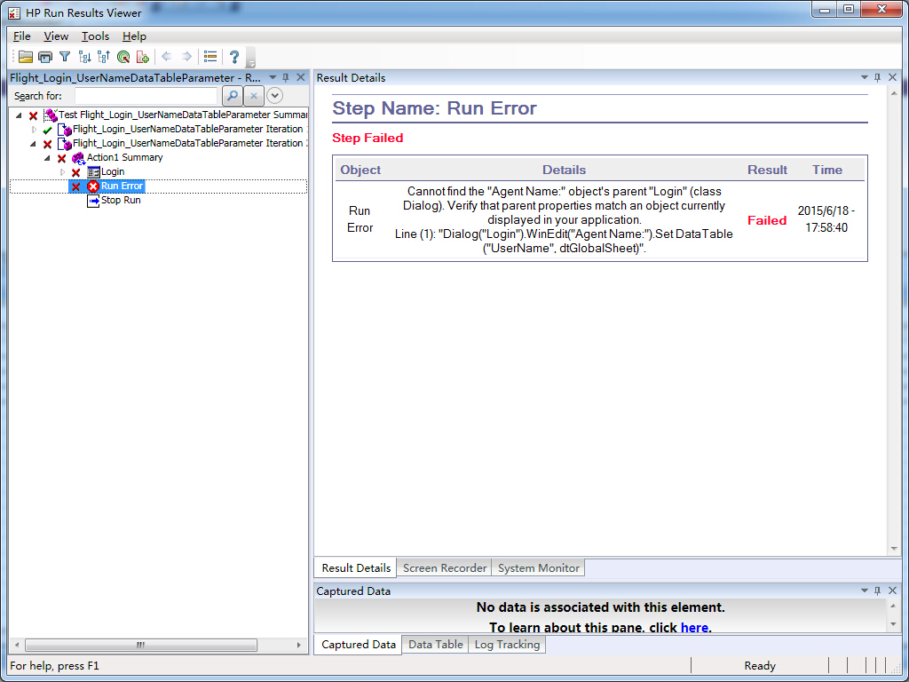Click the add defect toolbar icon
The image size is (909, 682).
tap(143, 57)
